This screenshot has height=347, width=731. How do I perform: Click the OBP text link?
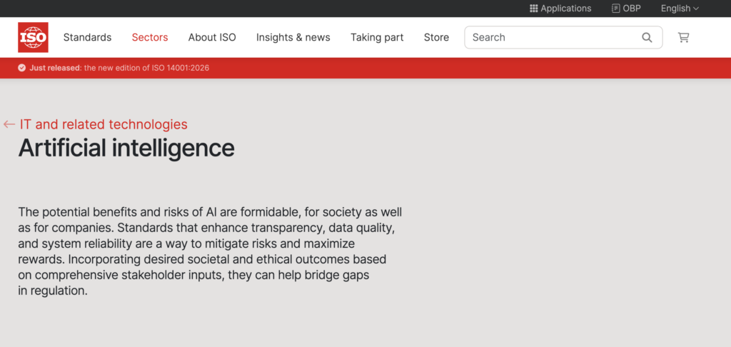(x=632, y=9)
